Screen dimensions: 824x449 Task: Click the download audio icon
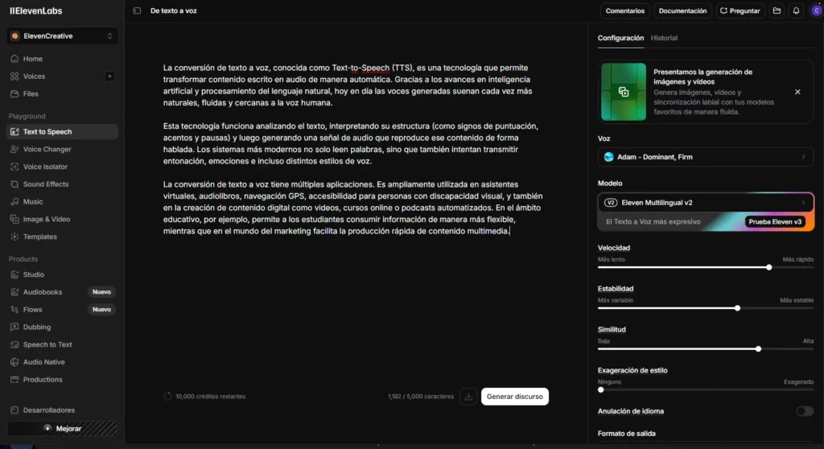point(468,397)
